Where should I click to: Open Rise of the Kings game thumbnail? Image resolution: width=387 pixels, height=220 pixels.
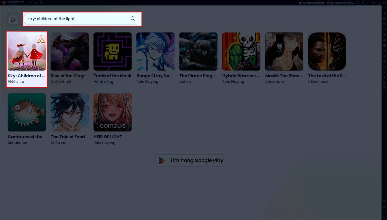click(x=70, y=52)
